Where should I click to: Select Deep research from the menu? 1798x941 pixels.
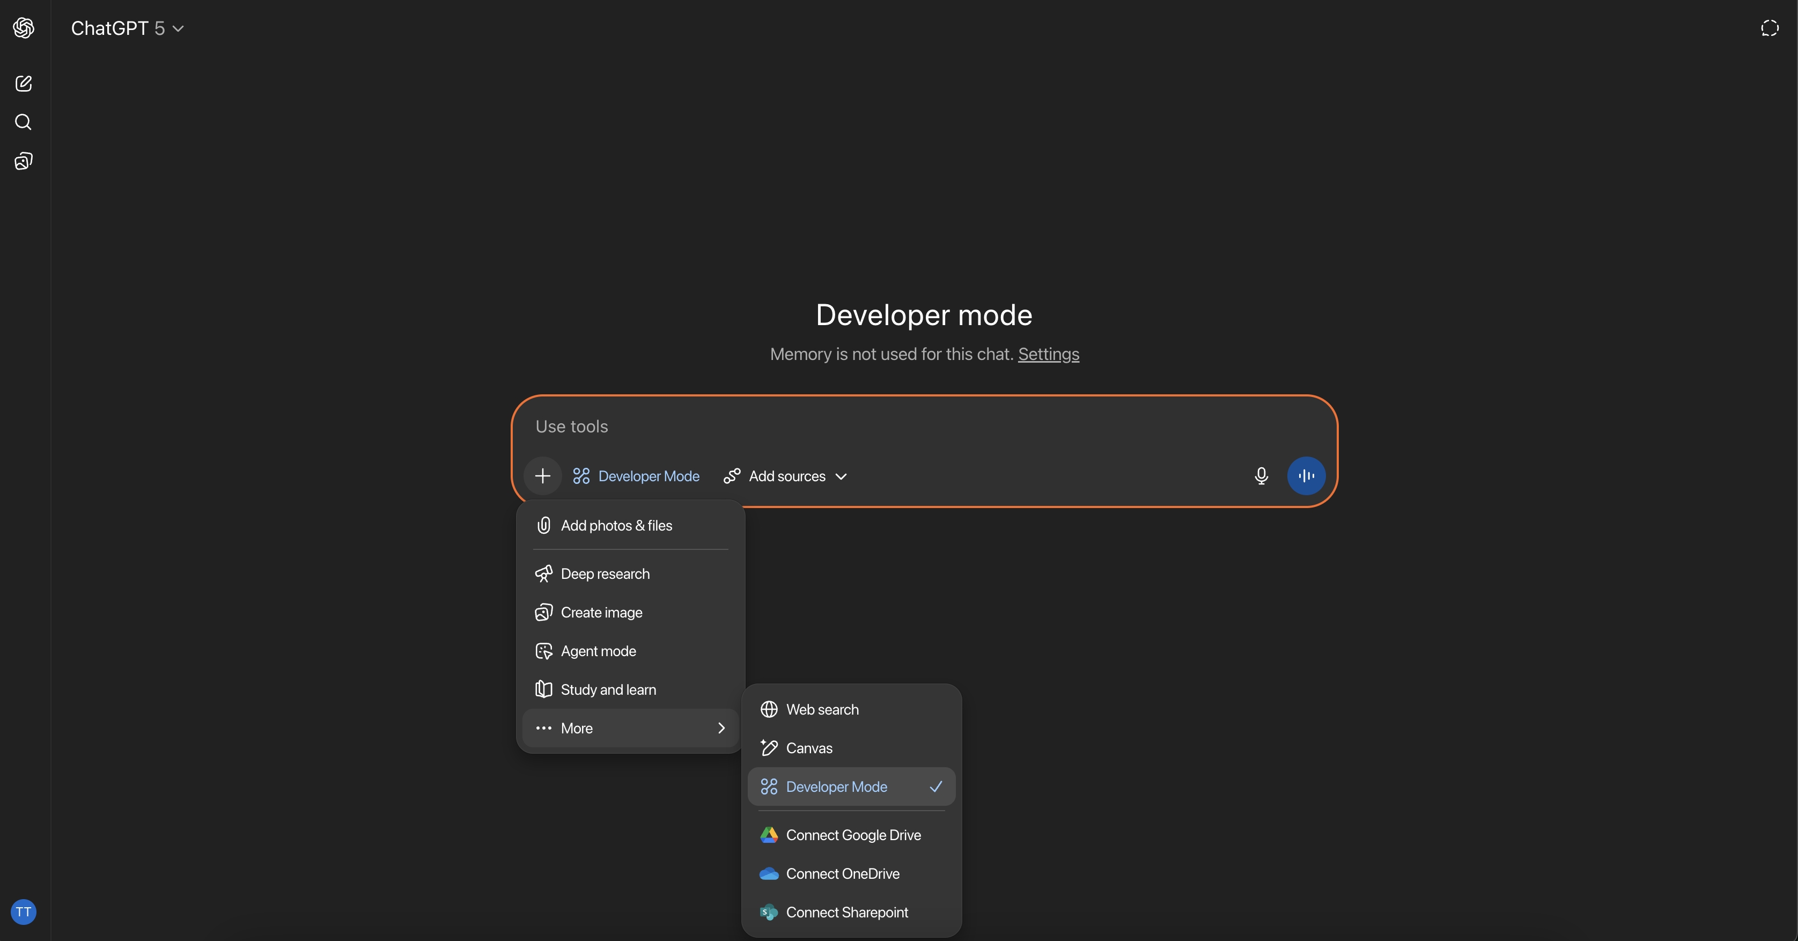point(605,574)
